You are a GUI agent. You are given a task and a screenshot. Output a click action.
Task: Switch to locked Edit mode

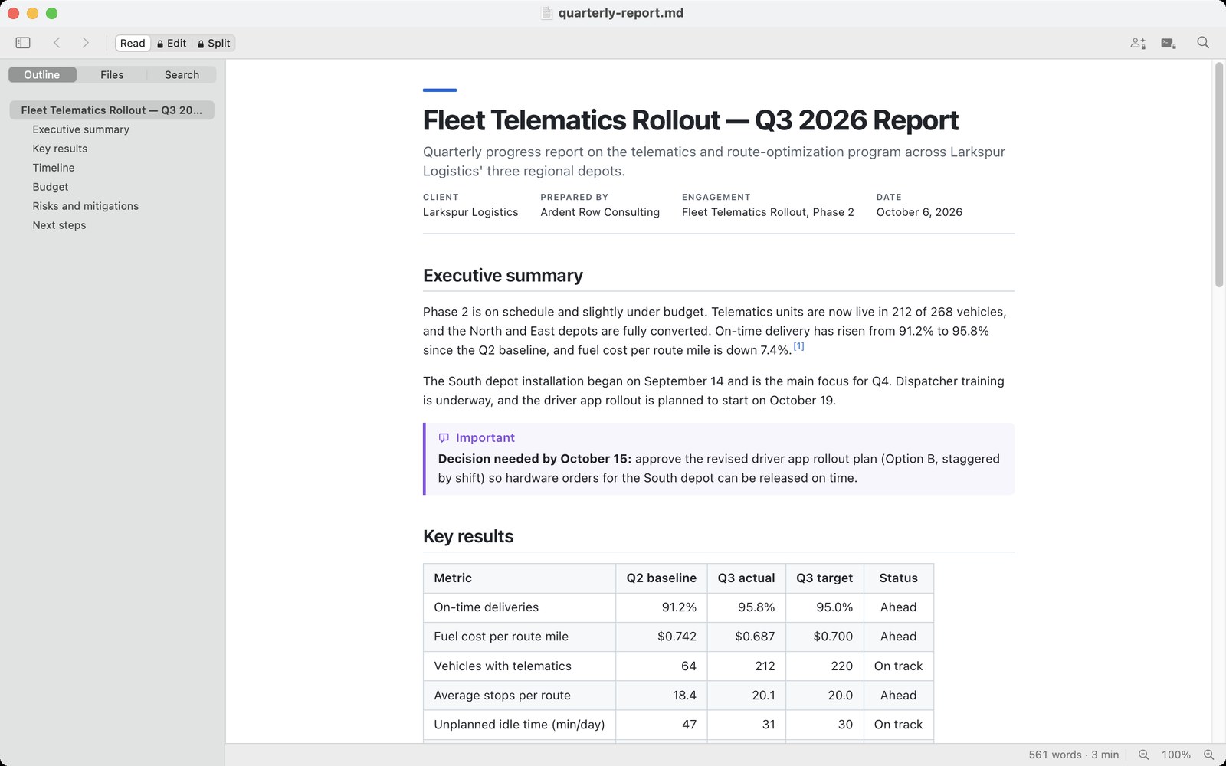tap(172, 43)
